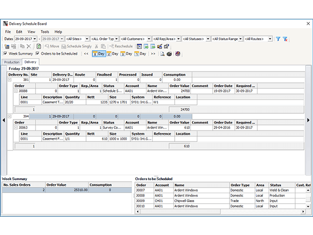Open the Tools menu

pyautogui.click(x=45, y=32)
